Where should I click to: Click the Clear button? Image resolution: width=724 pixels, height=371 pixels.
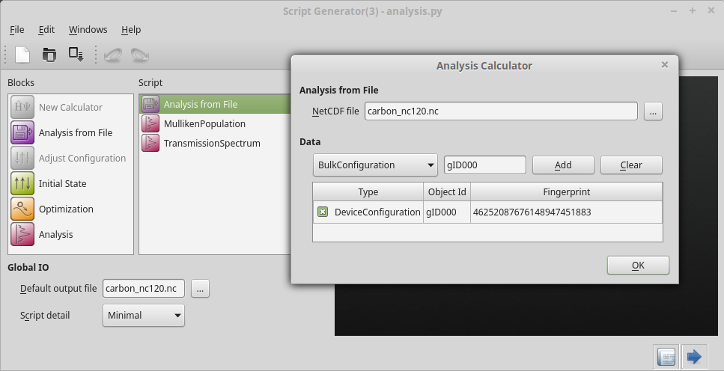[x=631, y=165]
